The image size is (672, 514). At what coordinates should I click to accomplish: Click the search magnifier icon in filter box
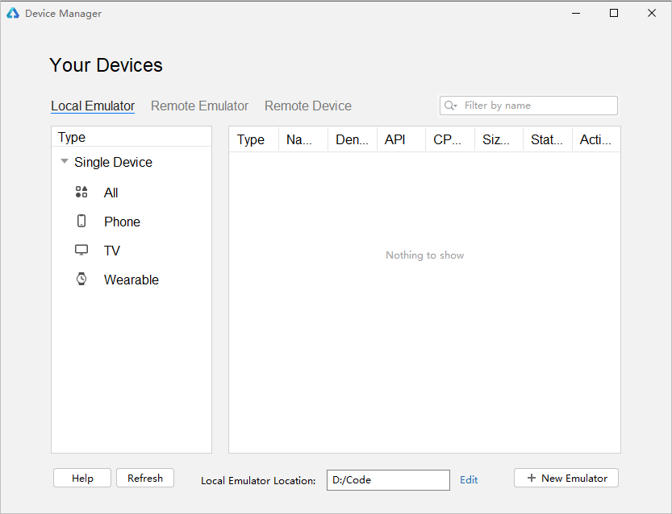click(450, 106)
